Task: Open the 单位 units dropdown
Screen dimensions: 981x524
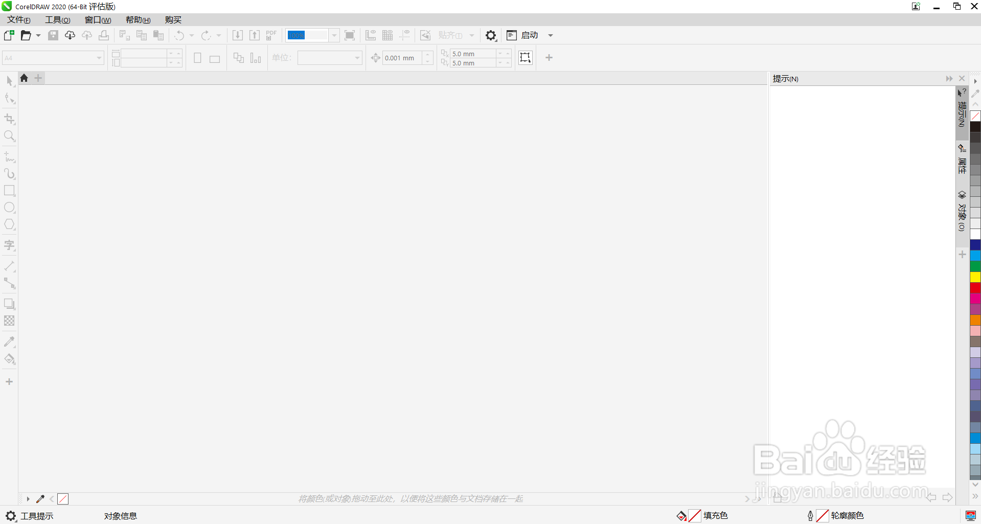Action: click(330, 58)
